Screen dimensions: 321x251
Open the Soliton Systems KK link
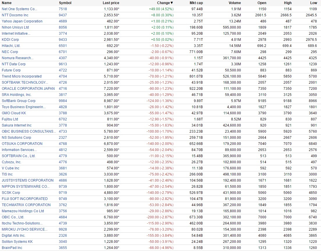pyautogui.click(x=17, y=242)
